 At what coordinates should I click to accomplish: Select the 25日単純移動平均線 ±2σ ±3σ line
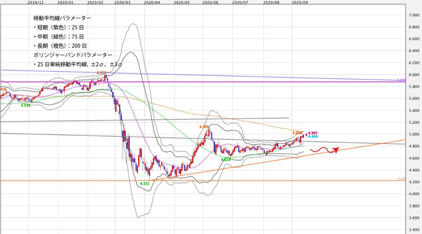click(x=78, y=64)
